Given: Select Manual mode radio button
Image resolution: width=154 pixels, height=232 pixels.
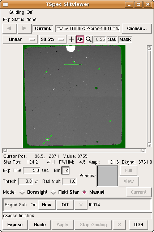Looking at the screenshot, I should click(x=84, y=192).
